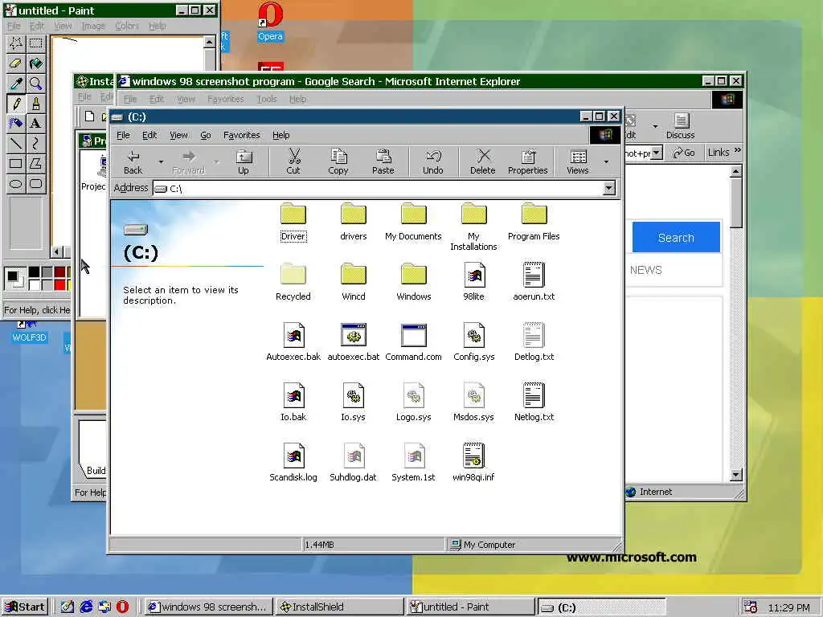Select the Line tool in Paint
The width and height of the screenshot is (823, 617).
pyautogui.click(x=16, y=143)
